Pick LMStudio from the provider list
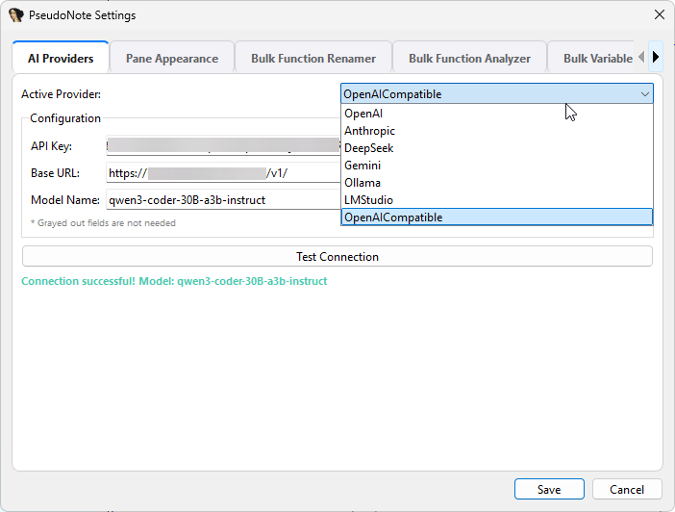This screenshot has height=512, width=675. click(497, 199)
